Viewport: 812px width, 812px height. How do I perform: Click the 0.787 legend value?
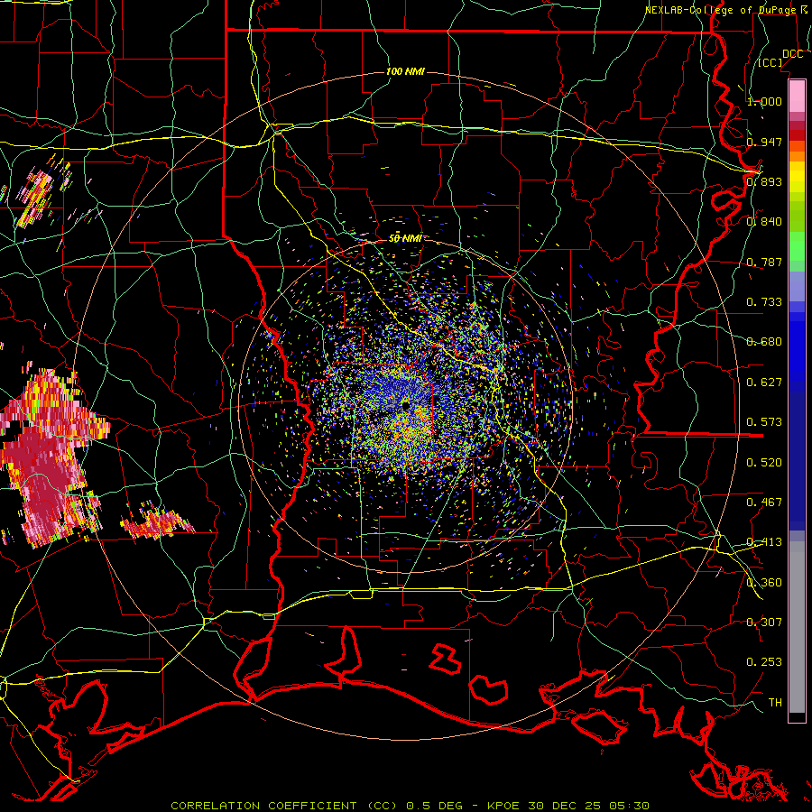click(x=764, y=262)
